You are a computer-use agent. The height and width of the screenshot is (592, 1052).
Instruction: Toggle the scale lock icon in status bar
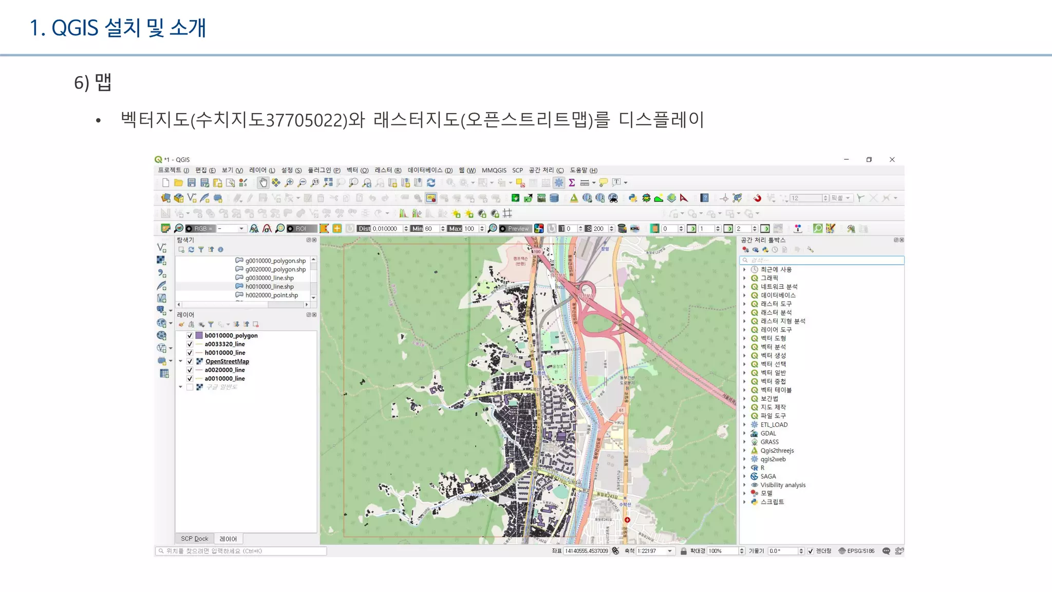tap(684, 551)
